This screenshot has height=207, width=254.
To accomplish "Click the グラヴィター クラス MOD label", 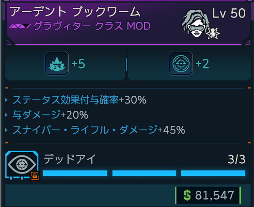I will (92, 26).
